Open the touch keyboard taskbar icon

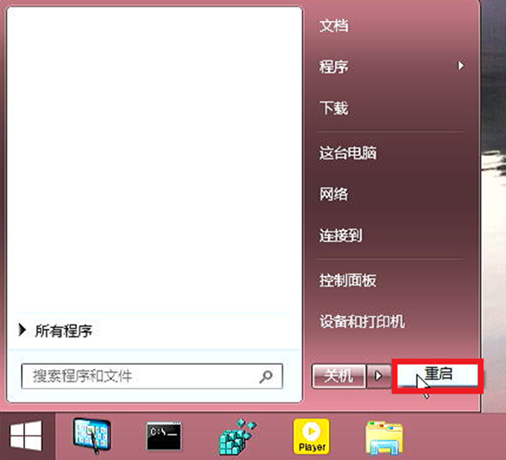tap(91, 436)
